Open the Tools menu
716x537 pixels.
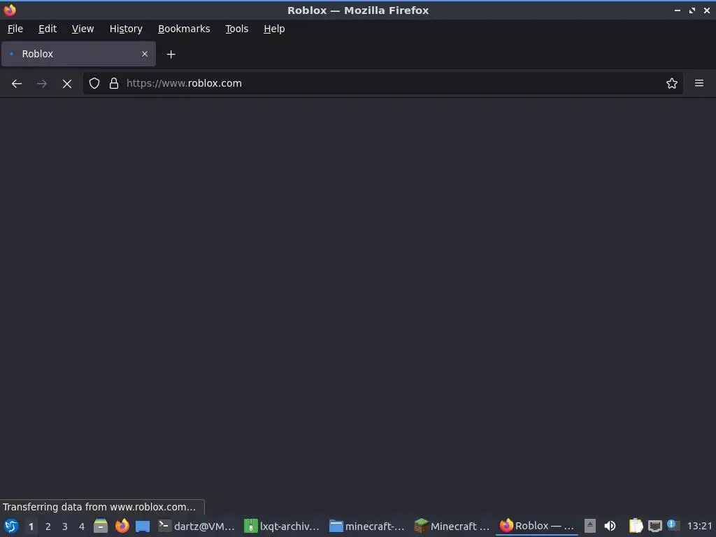click(236, 29)
